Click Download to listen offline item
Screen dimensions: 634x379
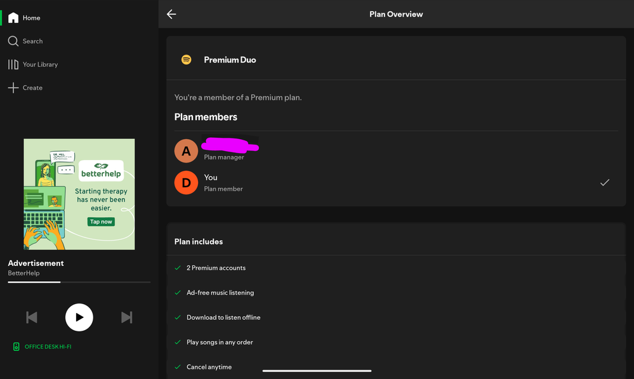pyautogui.click(x=223, y=317)
